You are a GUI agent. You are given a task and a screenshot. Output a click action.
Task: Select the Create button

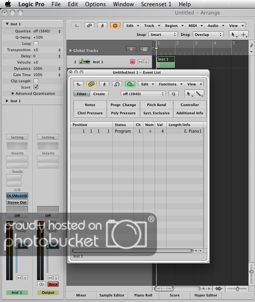99,94
